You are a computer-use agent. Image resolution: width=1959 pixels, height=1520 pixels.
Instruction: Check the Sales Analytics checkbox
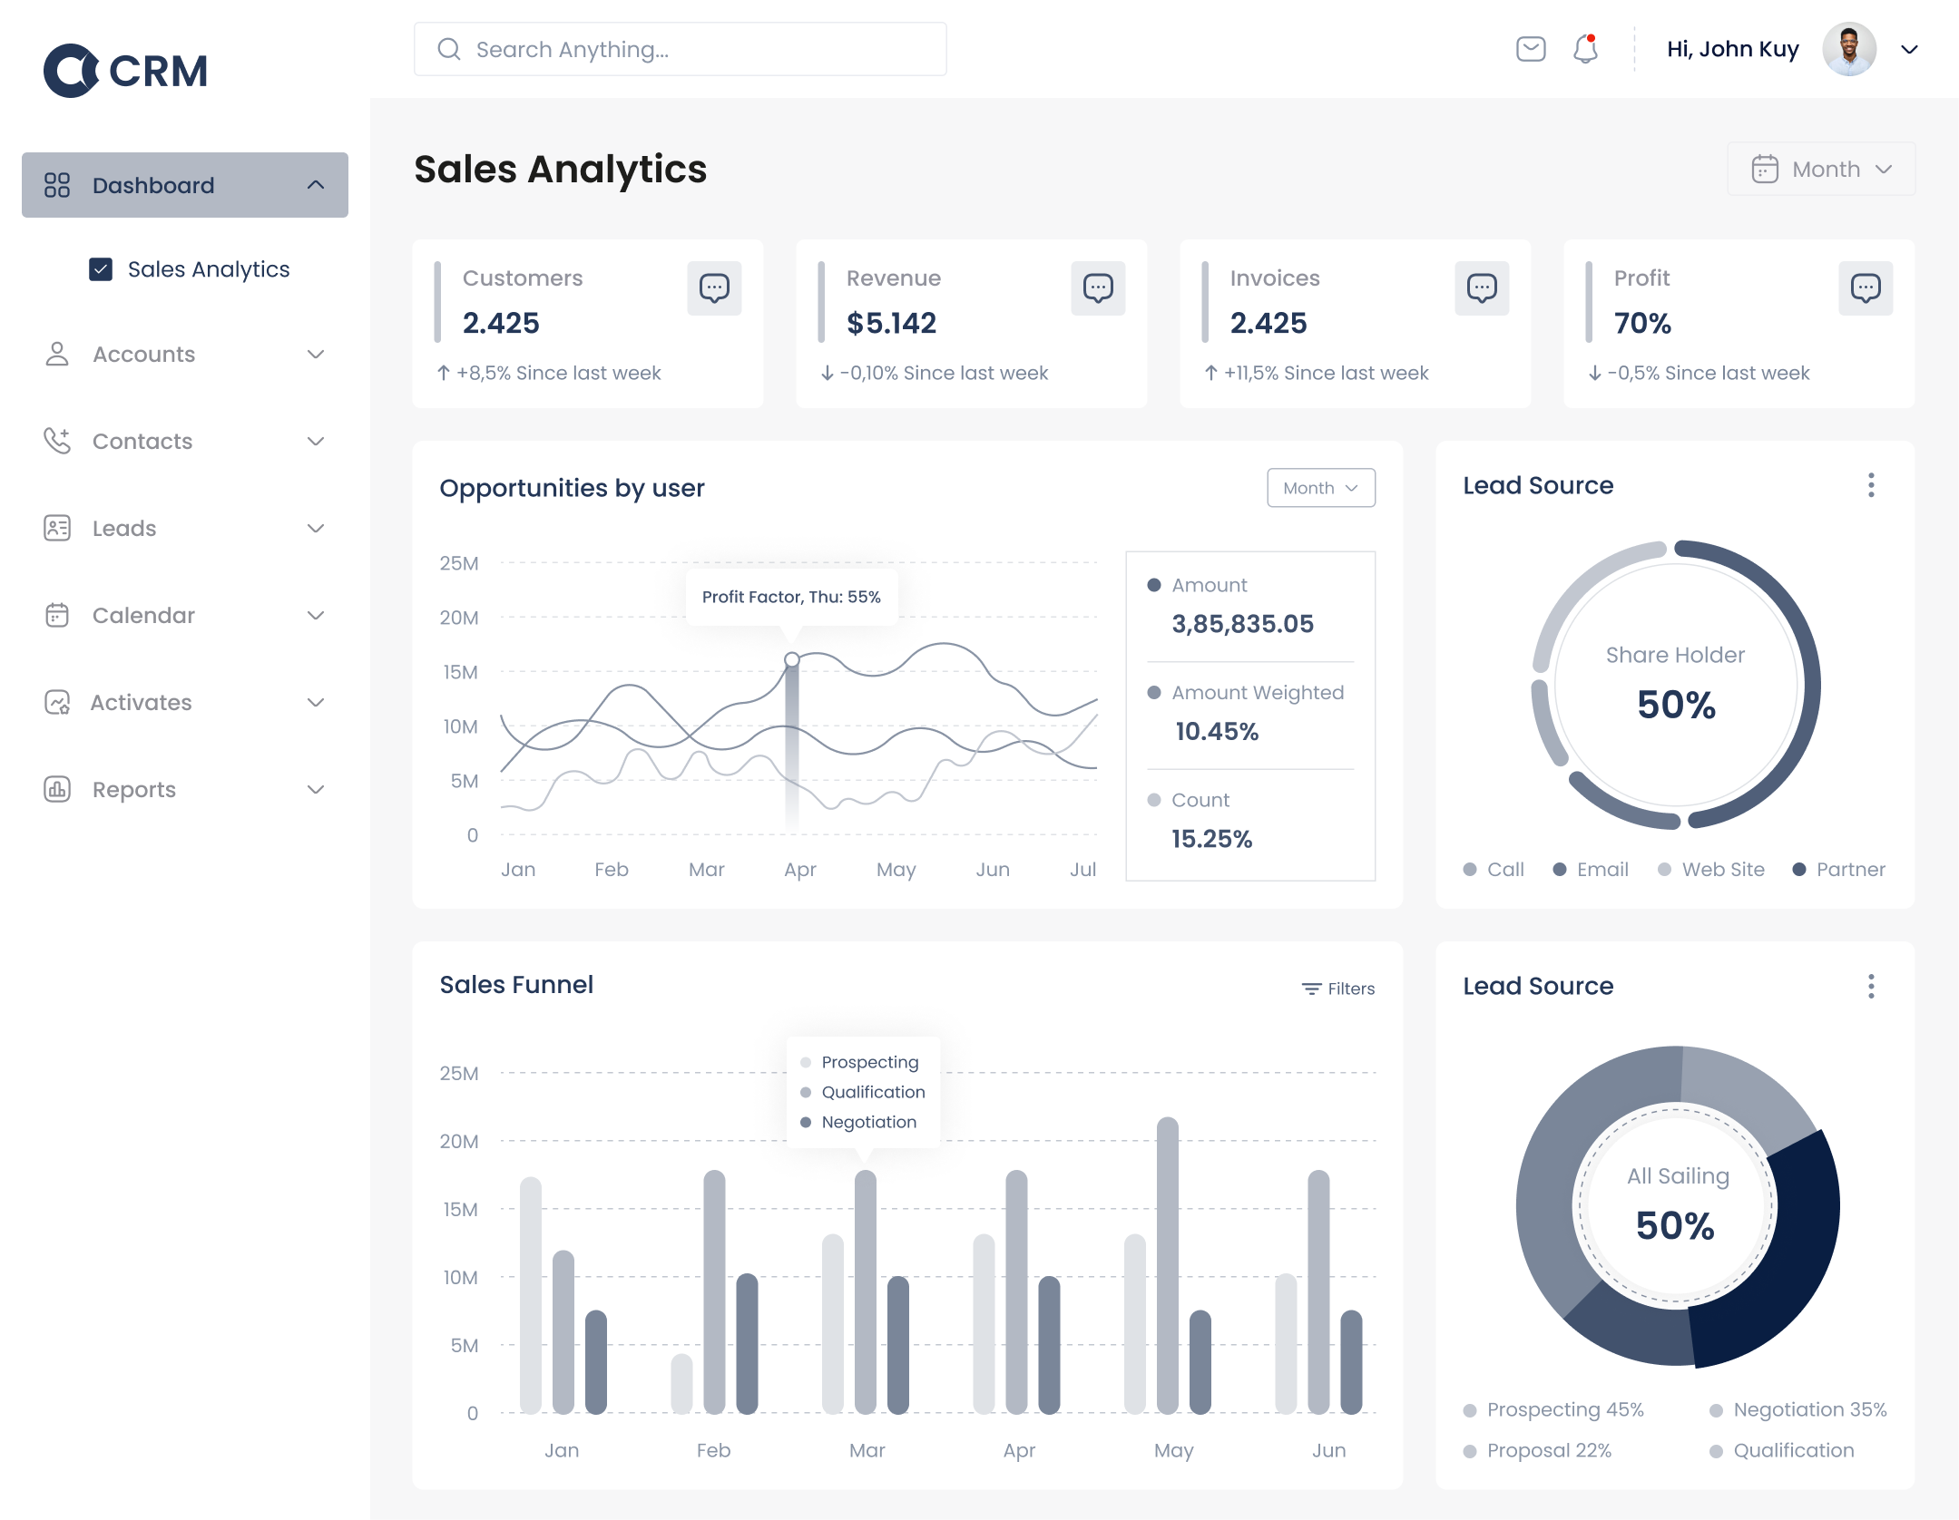tap(100, 268)
